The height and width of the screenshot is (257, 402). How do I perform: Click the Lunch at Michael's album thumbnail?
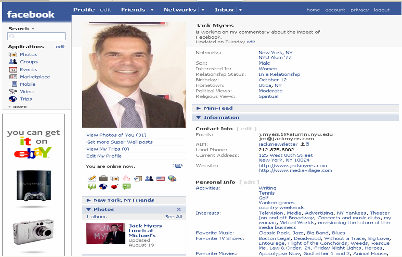[105, 234]
